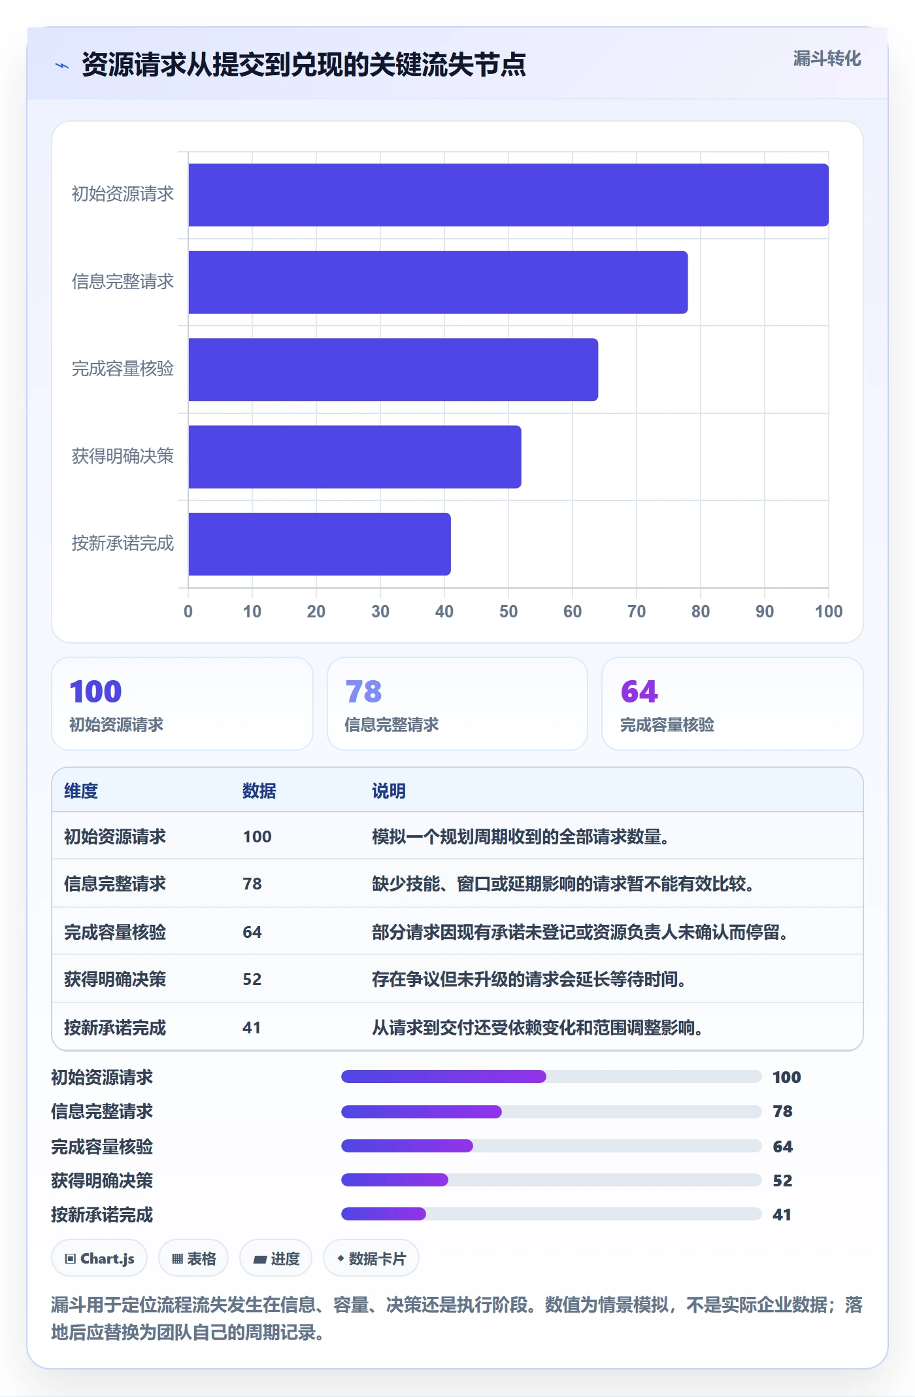Click the 数据卡片 chip
This screenshot has width=915, height=1397.
[371, 1258]
